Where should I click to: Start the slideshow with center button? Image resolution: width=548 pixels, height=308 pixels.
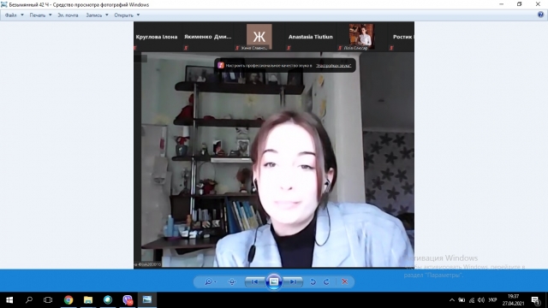point(274,281)
